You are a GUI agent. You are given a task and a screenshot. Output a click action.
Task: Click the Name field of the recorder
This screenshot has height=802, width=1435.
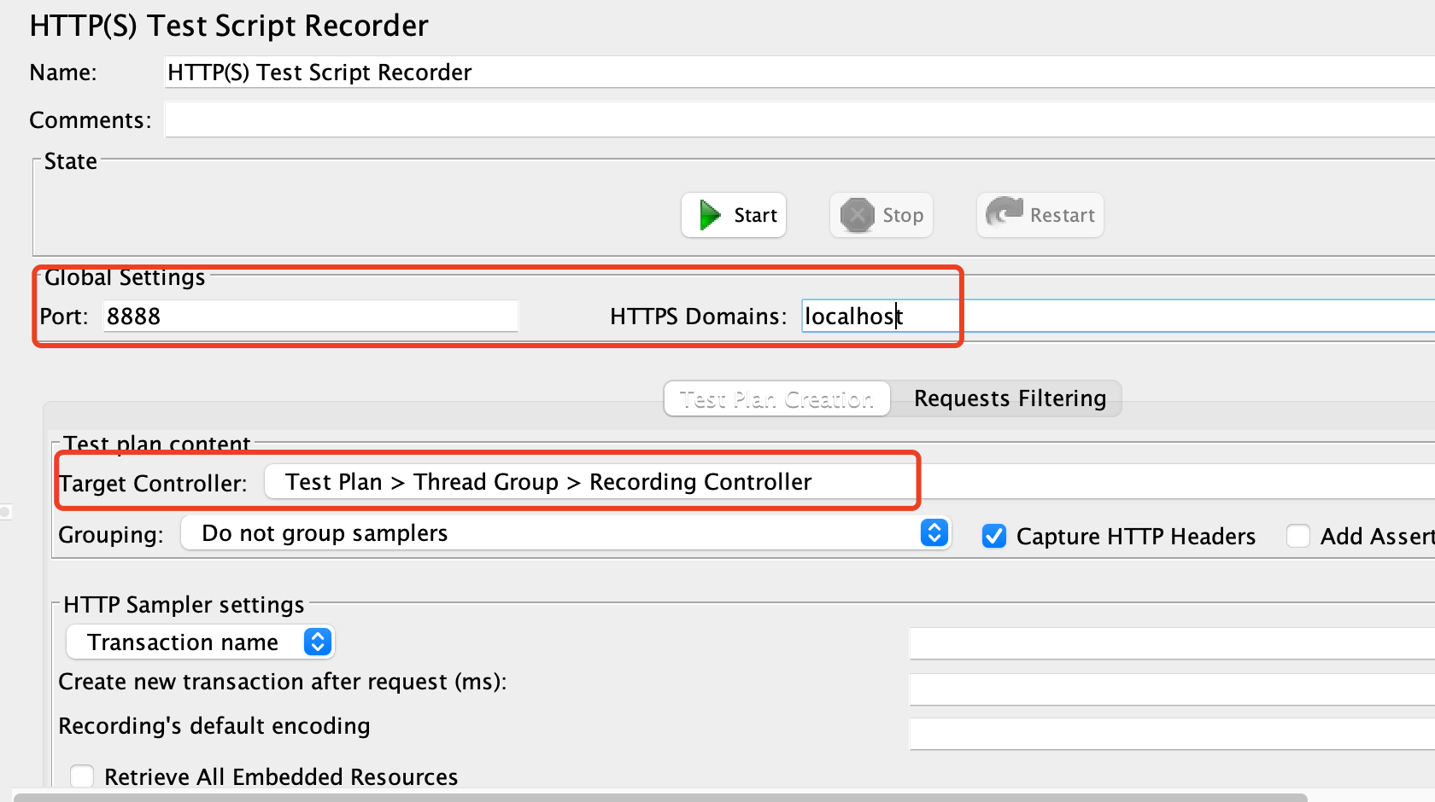click(794, 73)
